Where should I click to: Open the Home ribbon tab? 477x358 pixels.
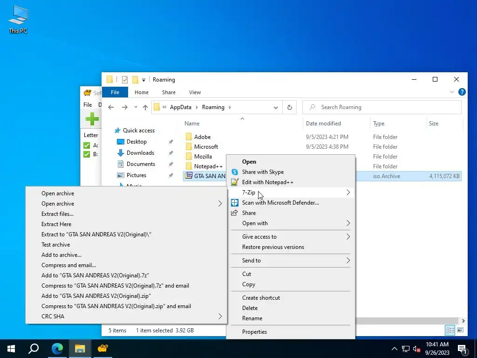(142, 92)
